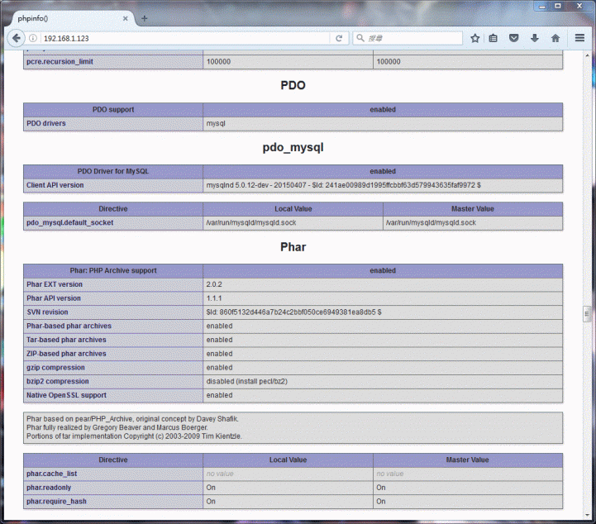Show bookmarks list icon

coord(493,38)
